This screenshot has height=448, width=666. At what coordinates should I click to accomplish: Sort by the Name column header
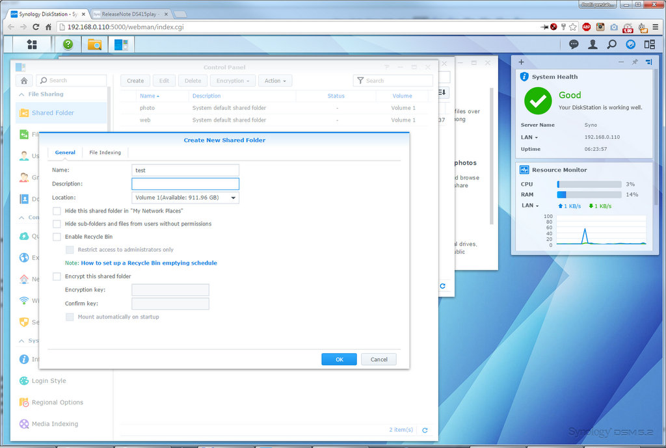pyautogui.click(x=150, y=96)
